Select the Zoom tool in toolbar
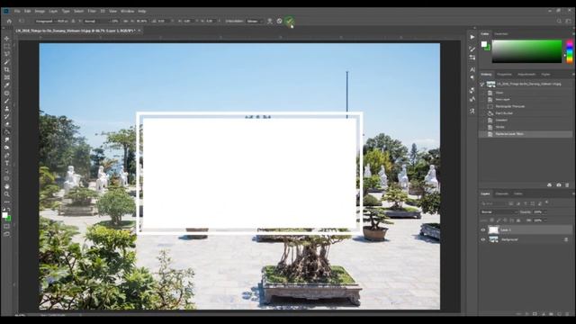 tap(6, 194)
